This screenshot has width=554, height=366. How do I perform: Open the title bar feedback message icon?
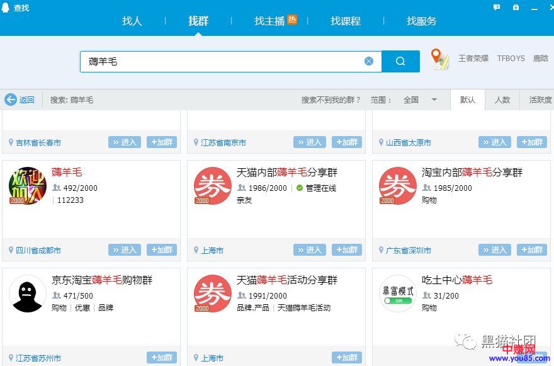coord(497,8)
